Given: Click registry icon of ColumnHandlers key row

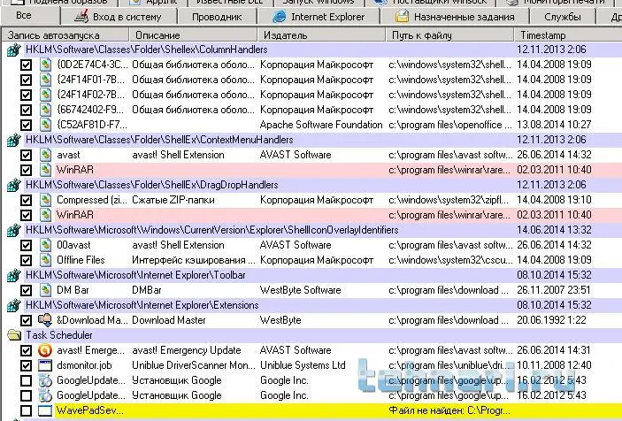Looking at the screenshot, I should (x=14, y=50).
